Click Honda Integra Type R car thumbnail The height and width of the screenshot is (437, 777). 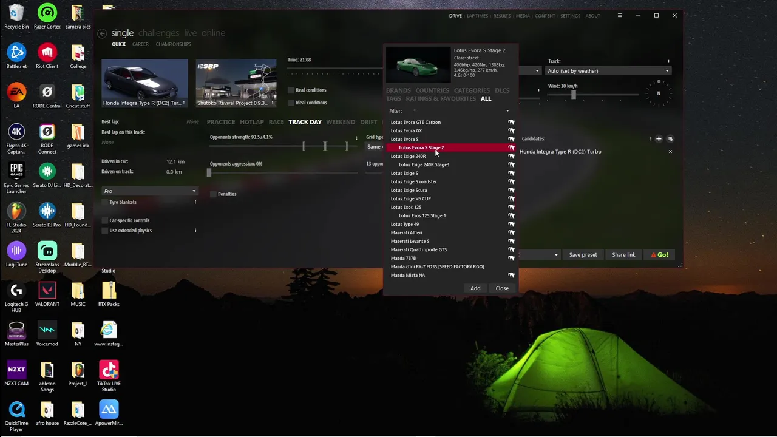144,83
